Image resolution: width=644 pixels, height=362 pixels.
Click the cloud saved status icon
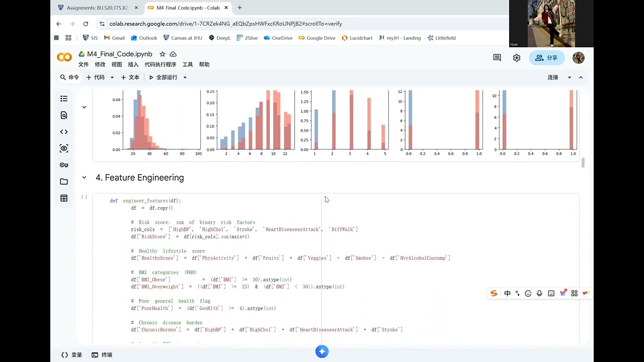coord(173,54)
